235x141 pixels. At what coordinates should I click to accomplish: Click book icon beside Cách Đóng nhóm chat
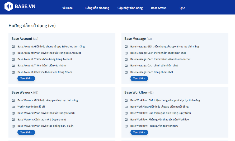pyautogui.click(x=126, y=72)
